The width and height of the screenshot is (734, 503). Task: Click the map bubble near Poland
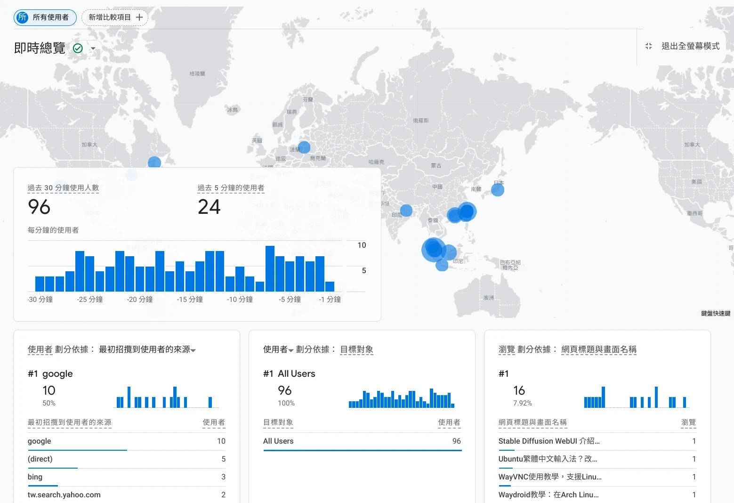coord(304,147)
